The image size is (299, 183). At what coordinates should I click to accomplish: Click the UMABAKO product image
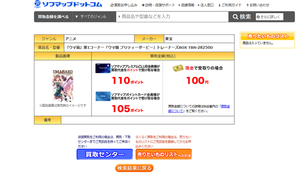coord(63,86)
